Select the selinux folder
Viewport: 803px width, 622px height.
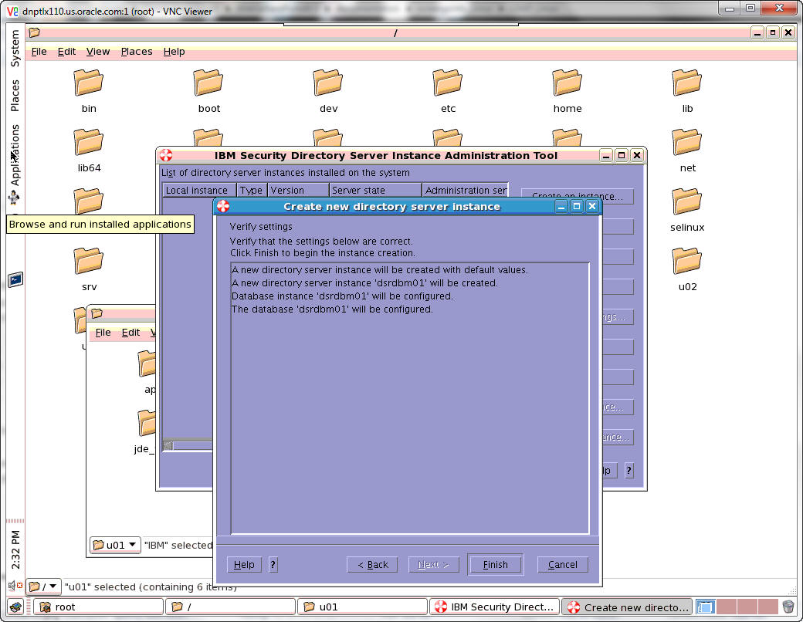click(687, 201)
